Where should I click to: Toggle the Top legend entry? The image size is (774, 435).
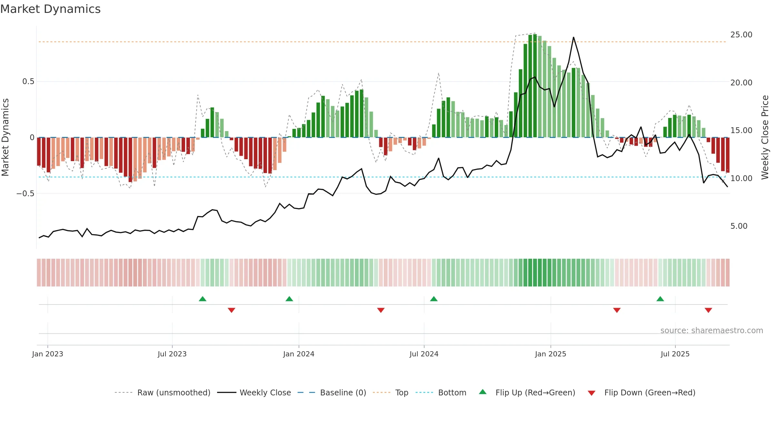[x=391, y=392]
